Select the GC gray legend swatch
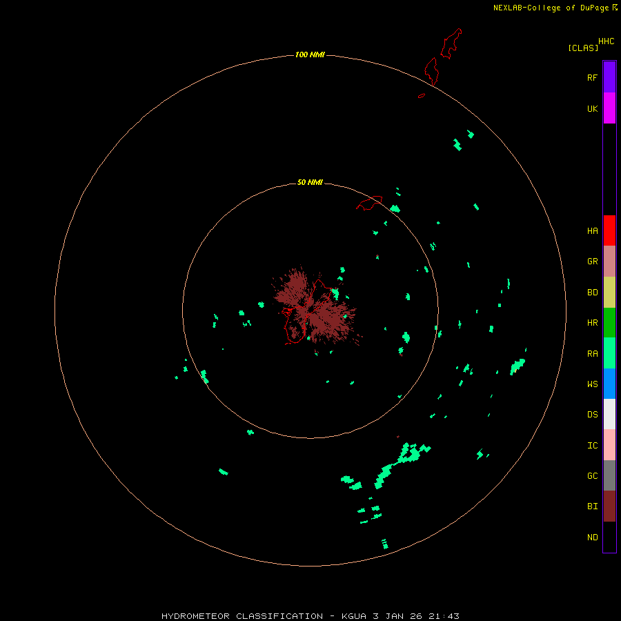This screenshot has width=621, height=621. 609,475
